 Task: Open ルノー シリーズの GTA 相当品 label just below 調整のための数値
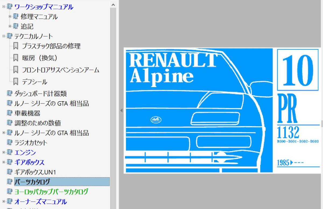[51, 133]
